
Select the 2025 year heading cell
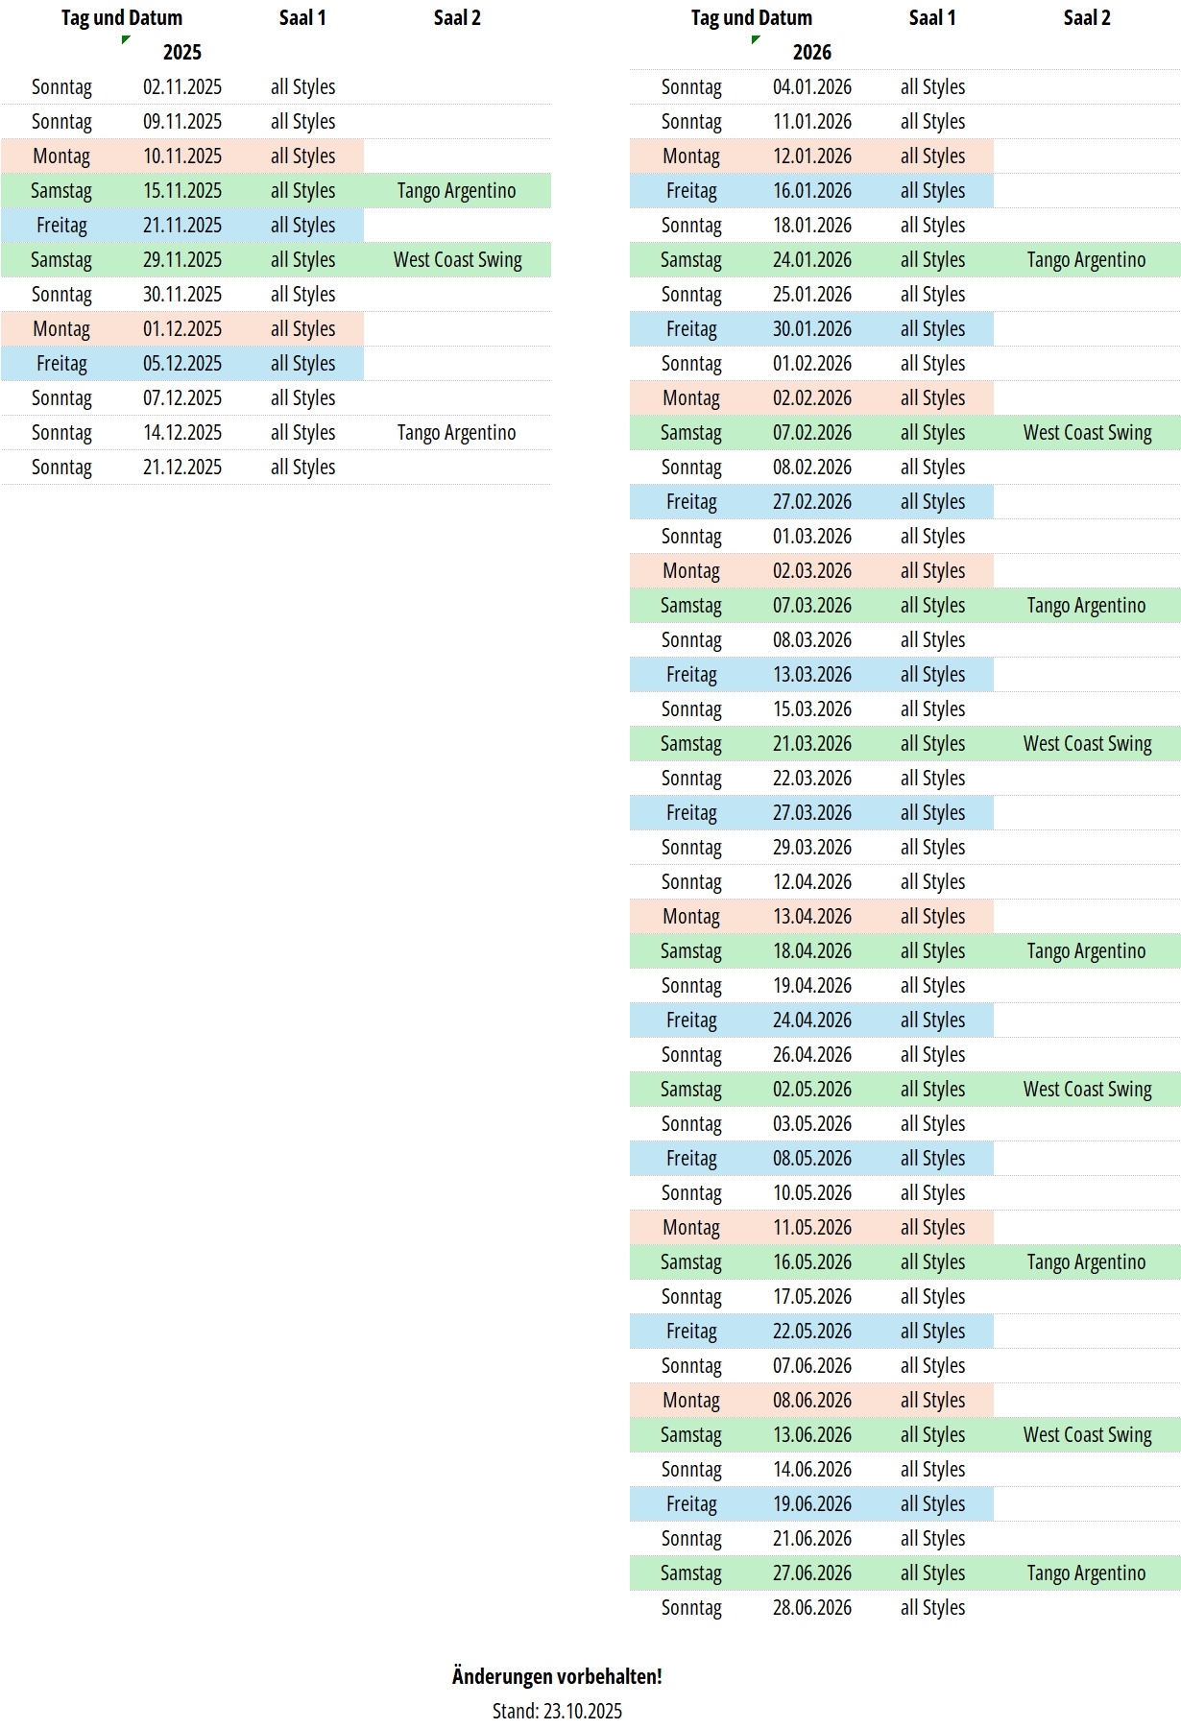click(181, 53)
